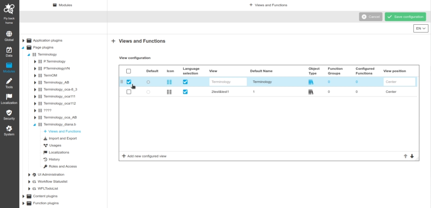Toggle the select-all header checkbox
Image resolution: width=431 pixels, height=208 pixels.
pos(128,71)
